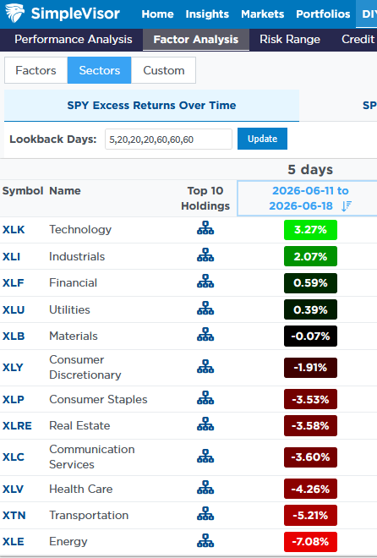Click the XLB symbol link

14,336
